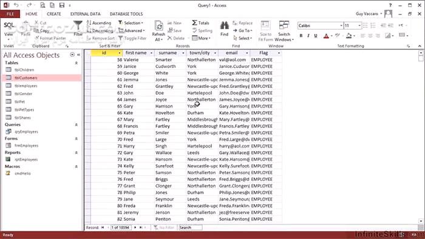The image size is (425, 239).
Task: Collapse the Macros group
Action: click(x=76, y=166)
